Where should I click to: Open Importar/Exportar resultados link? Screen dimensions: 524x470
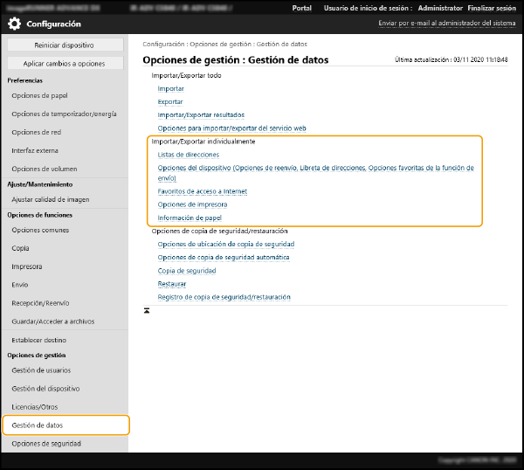(x=201, y=114)
